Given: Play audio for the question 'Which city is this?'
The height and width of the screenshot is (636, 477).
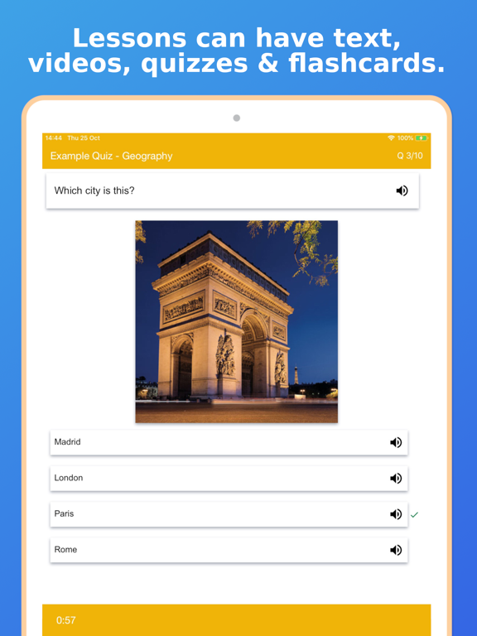Looking at the screenshot, I should pyautogui.click(x=402, y=190).
